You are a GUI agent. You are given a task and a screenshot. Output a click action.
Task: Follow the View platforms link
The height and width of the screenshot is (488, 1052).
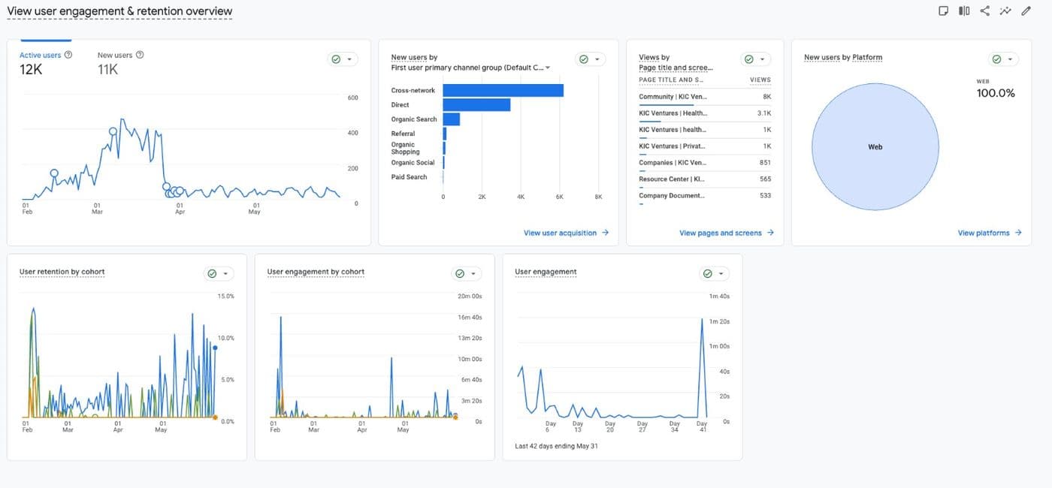click(x=990, y=233)
